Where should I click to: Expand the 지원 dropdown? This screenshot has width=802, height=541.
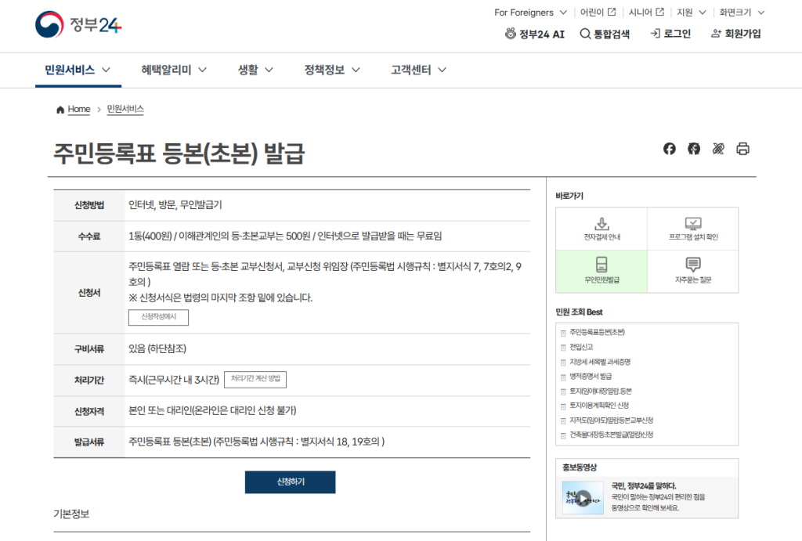click(692, 12)
